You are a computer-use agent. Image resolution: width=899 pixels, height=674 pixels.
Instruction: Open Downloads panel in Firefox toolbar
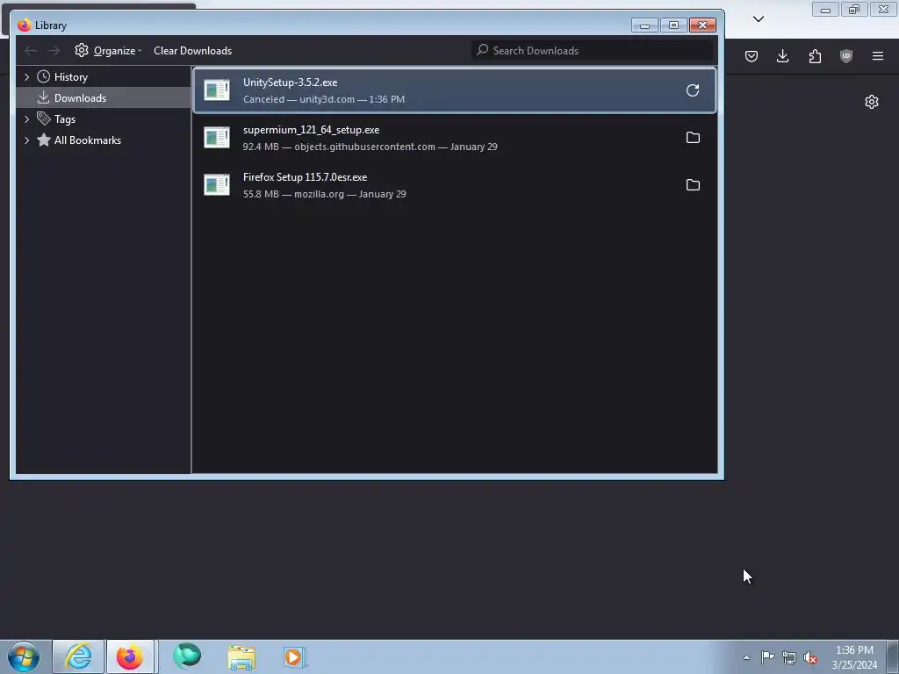pos(782,56)
